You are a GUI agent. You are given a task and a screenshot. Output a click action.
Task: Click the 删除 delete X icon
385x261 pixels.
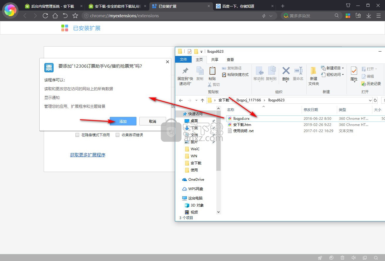tap(286, 71)
